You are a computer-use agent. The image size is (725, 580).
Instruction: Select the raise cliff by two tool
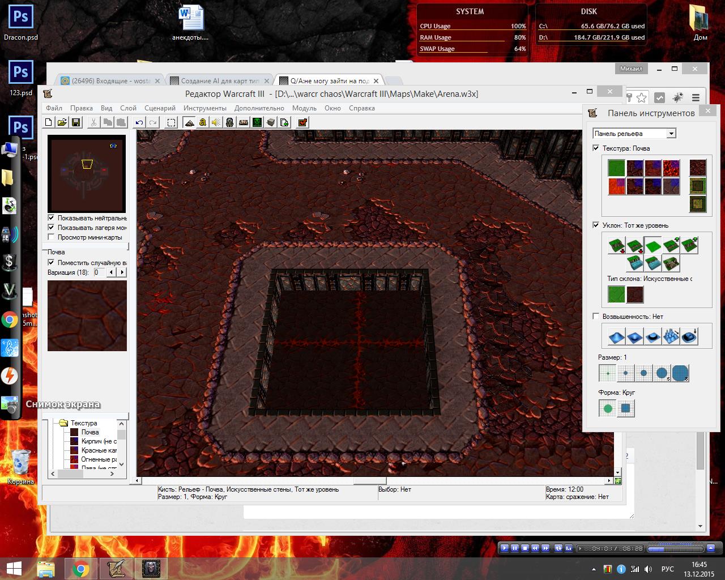pyautogui.click(x=689, y=245)
